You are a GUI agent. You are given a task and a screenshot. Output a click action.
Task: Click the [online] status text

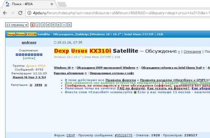[29, 58]
